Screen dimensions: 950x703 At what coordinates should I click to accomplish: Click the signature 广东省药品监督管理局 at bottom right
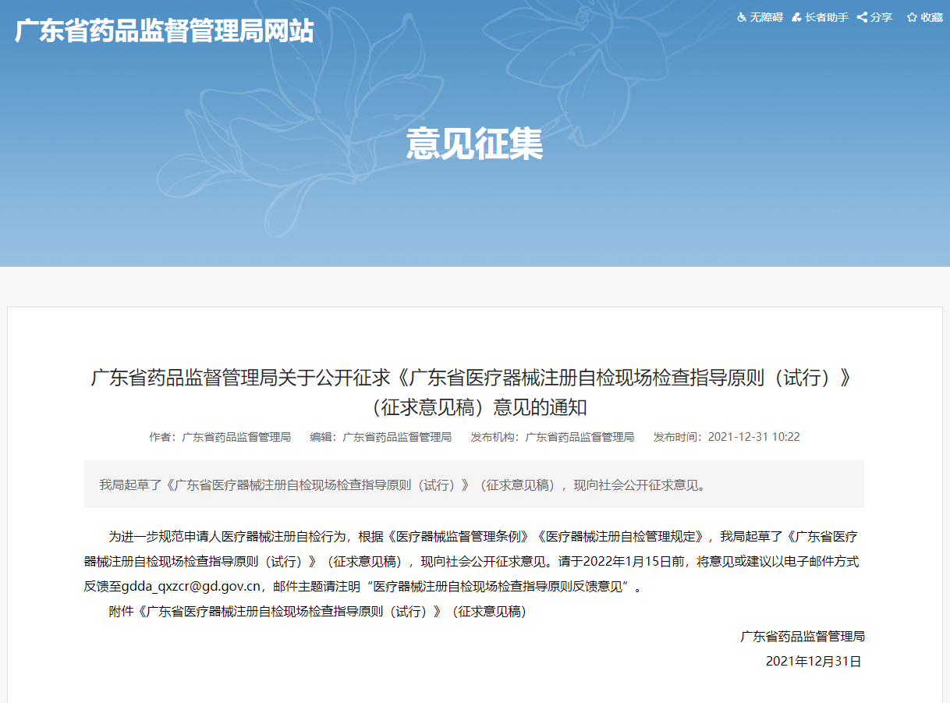coord(803,637)
